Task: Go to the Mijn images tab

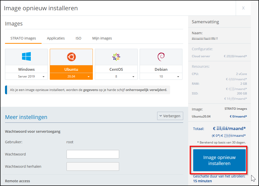Action: pyautogui.click(x=102, y=38)
